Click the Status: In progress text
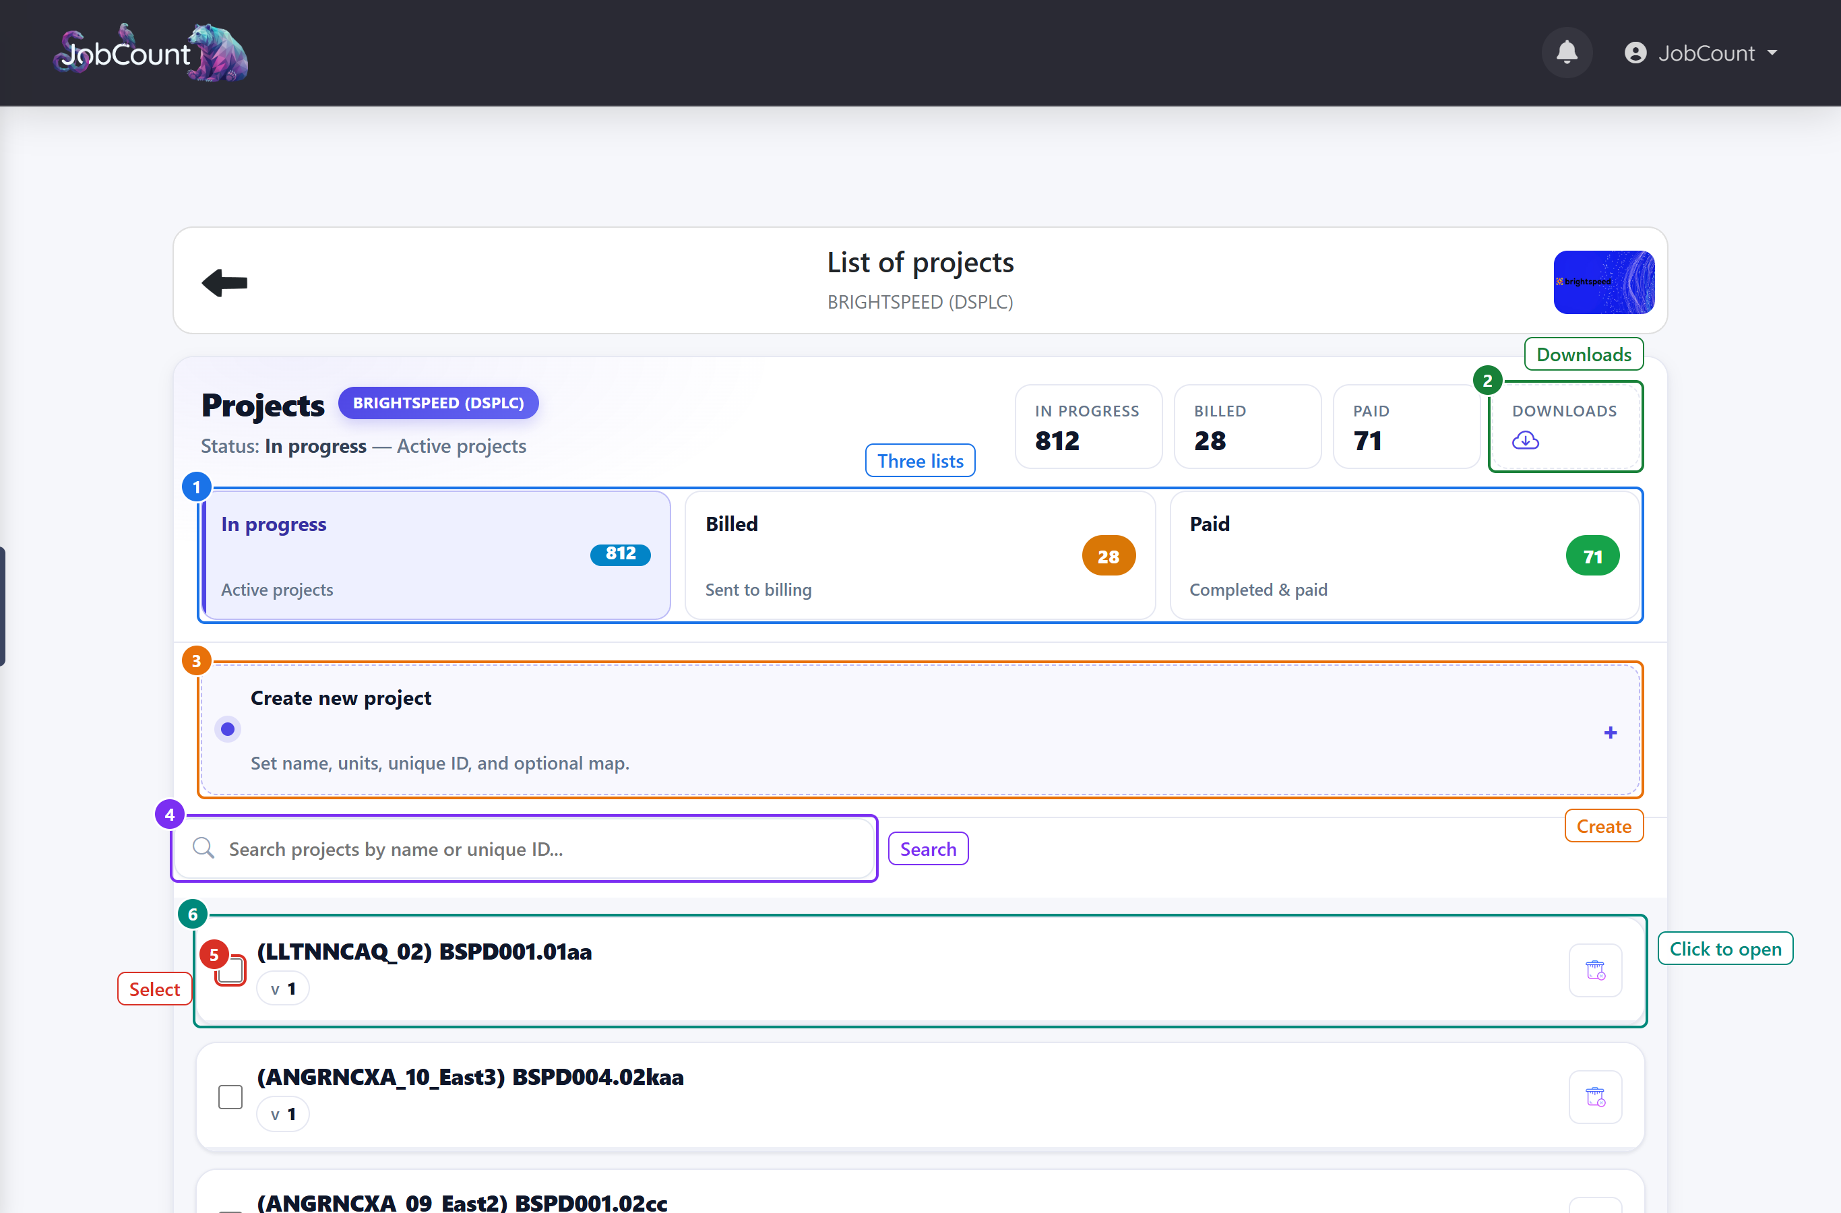The image size is (1841, 1213). click(x=284, y=445)
